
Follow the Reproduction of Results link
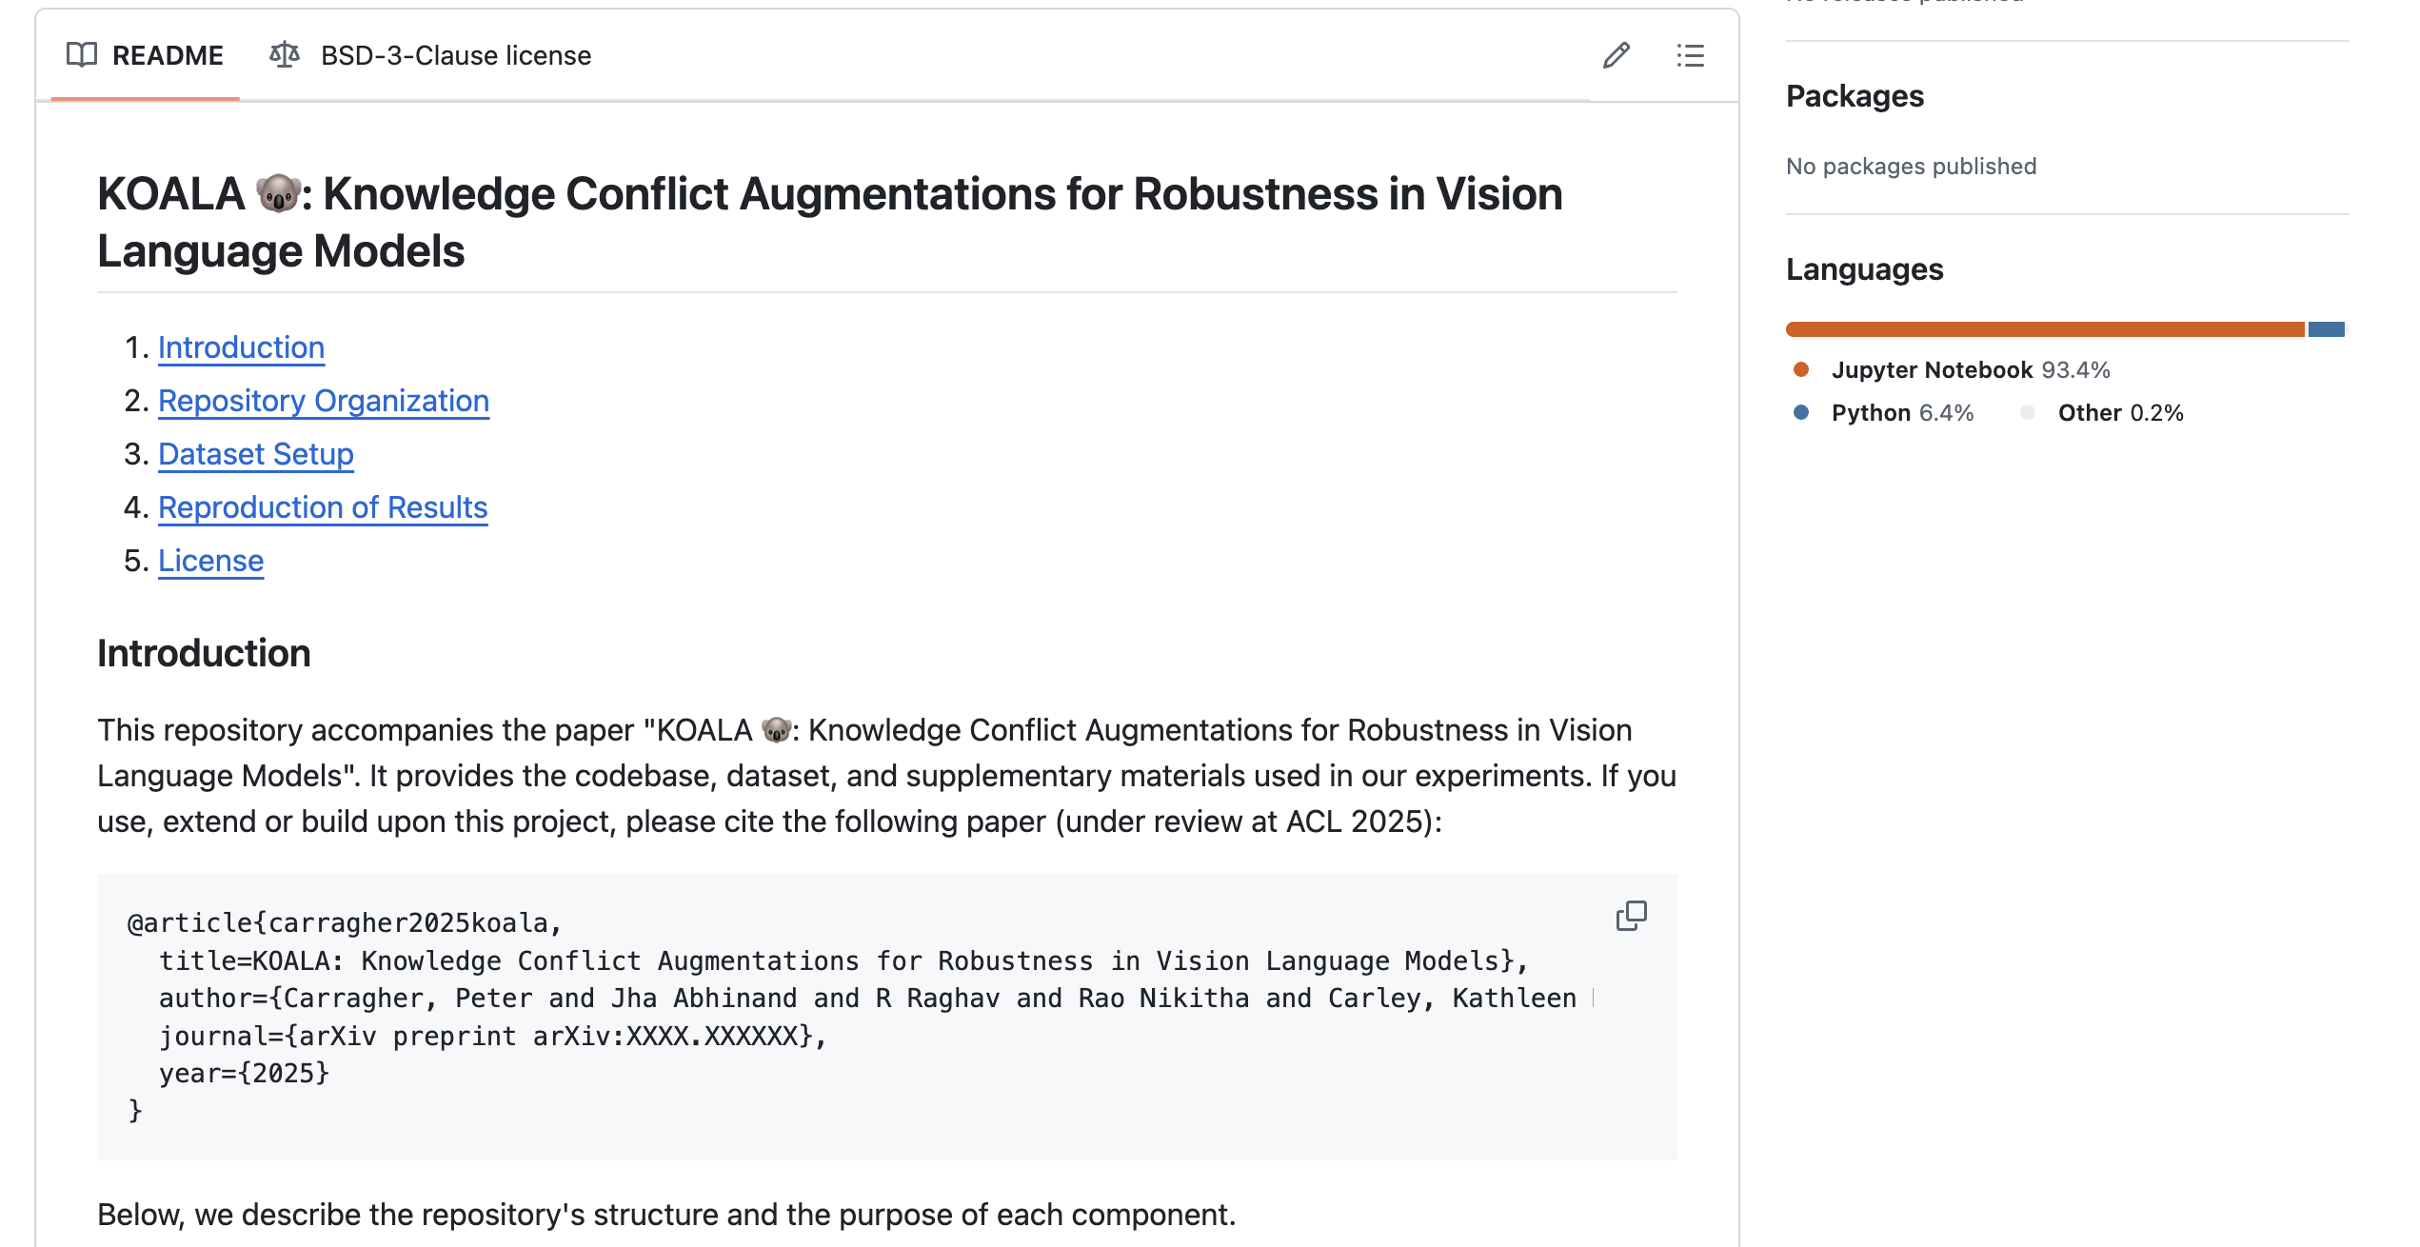(323, 507)
